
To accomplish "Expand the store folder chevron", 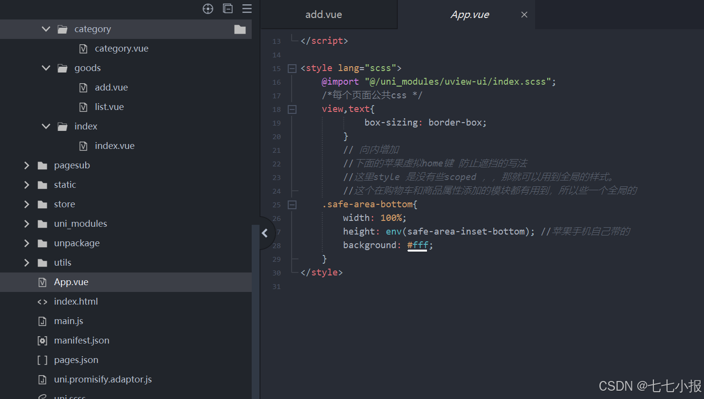I will click(x=27, y=204).
